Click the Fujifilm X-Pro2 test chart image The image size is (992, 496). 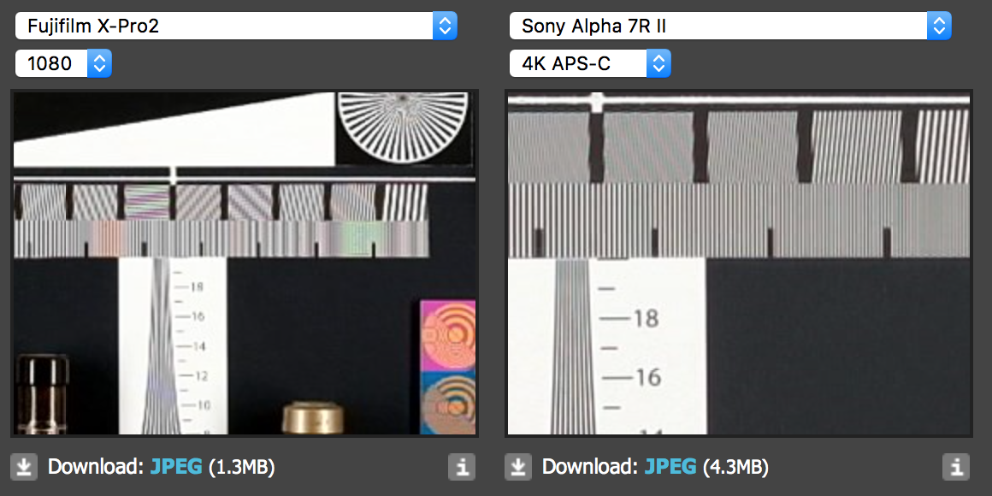point(245,263)
